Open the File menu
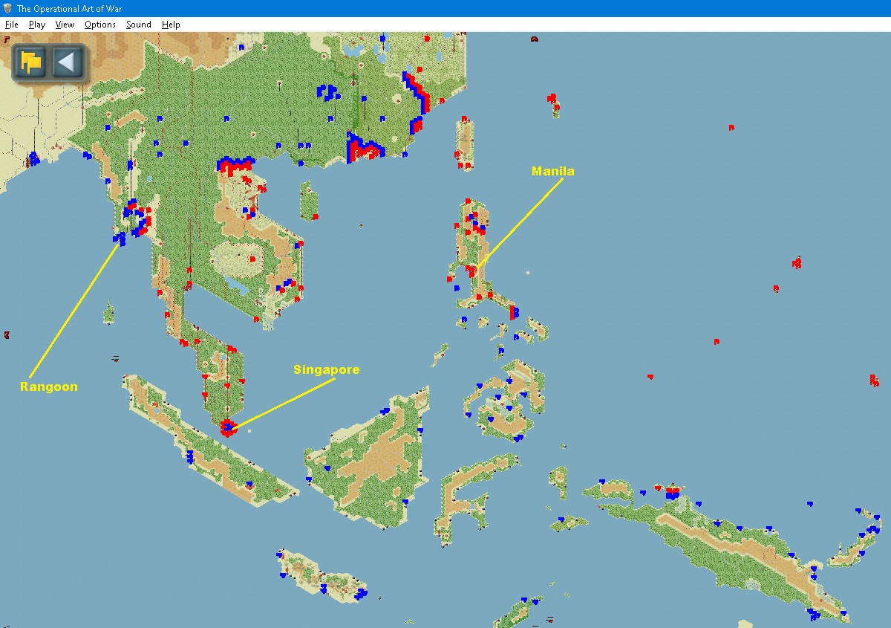The image size is (891, 628). click(11, 25)
